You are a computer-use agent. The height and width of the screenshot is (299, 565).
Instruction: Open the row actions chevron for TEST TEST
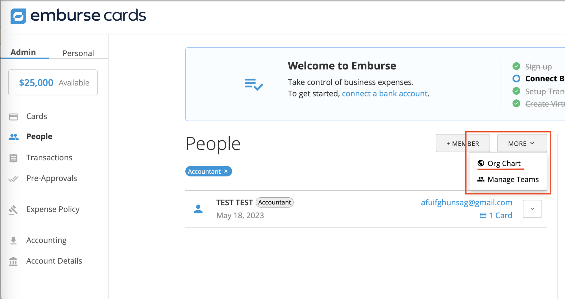532,209
